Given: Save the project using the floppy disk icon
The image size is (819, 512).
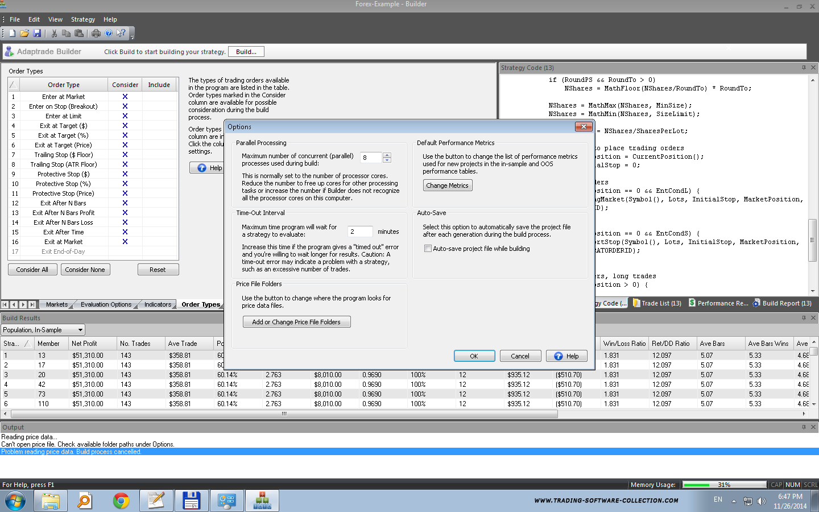Looking at the screenshot, I should (37, 34).
